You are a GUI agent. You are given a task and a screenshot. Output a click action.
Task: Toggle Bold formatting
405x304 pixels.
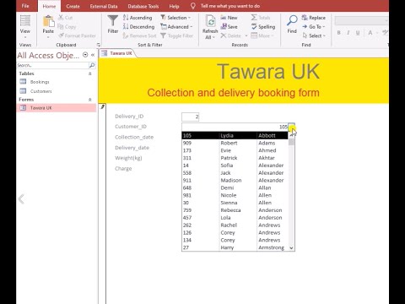pyautogui.click(x=339, y=33)
